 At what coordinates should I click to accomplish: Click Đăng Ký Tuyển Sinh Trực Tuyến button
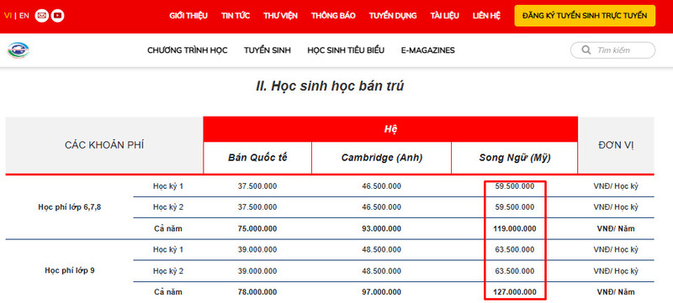click(x=585, y=16)
